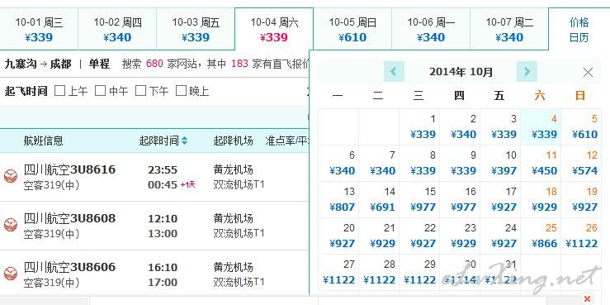Pick October 26 at ¥1122 in calendar
The image size is (610, 305).
click(581, 236)
